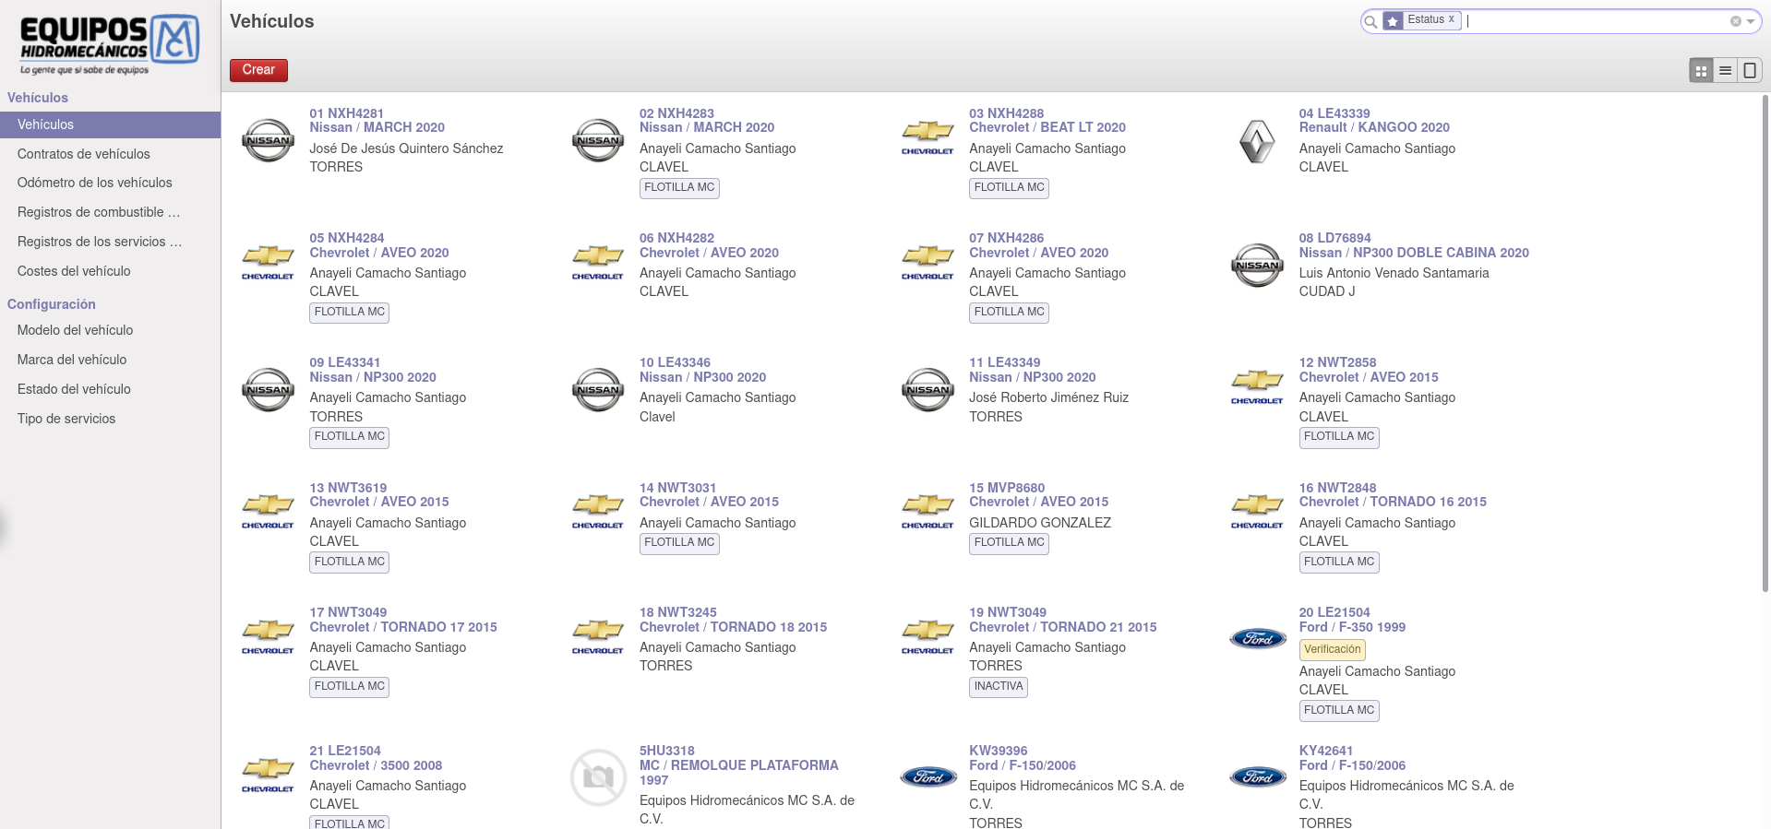
Task: Open vehicle 19 NWT3049 Chevrolet TORNADO 21 2015
Action: [1062, 620]
